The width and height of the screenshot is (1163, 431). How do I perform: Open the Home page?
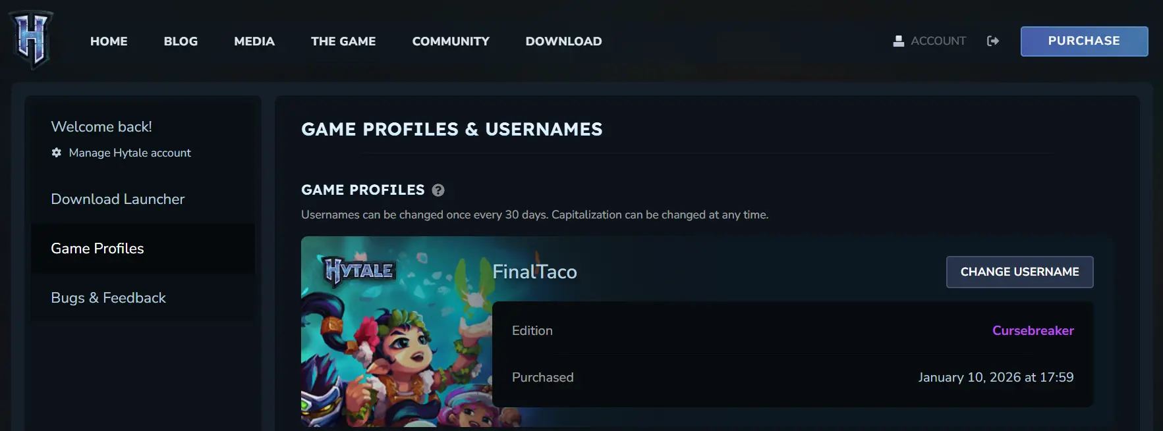coord(109,41)
